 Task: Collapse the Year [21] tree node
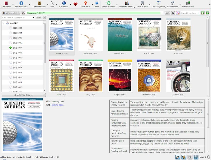[3, 23]
